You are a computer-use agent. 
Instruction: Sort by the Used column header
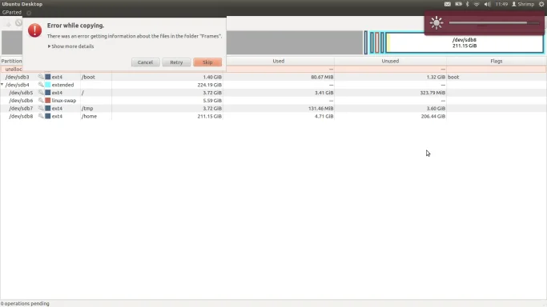pos(279,61)
